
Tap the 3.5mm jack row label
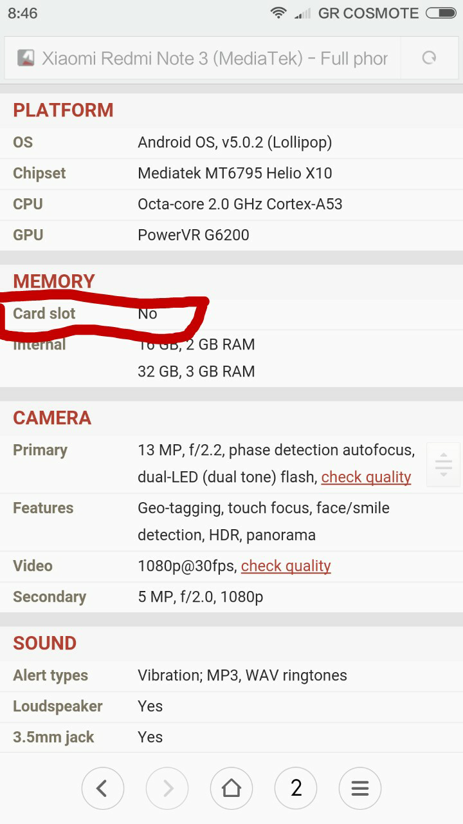point(53,737)
